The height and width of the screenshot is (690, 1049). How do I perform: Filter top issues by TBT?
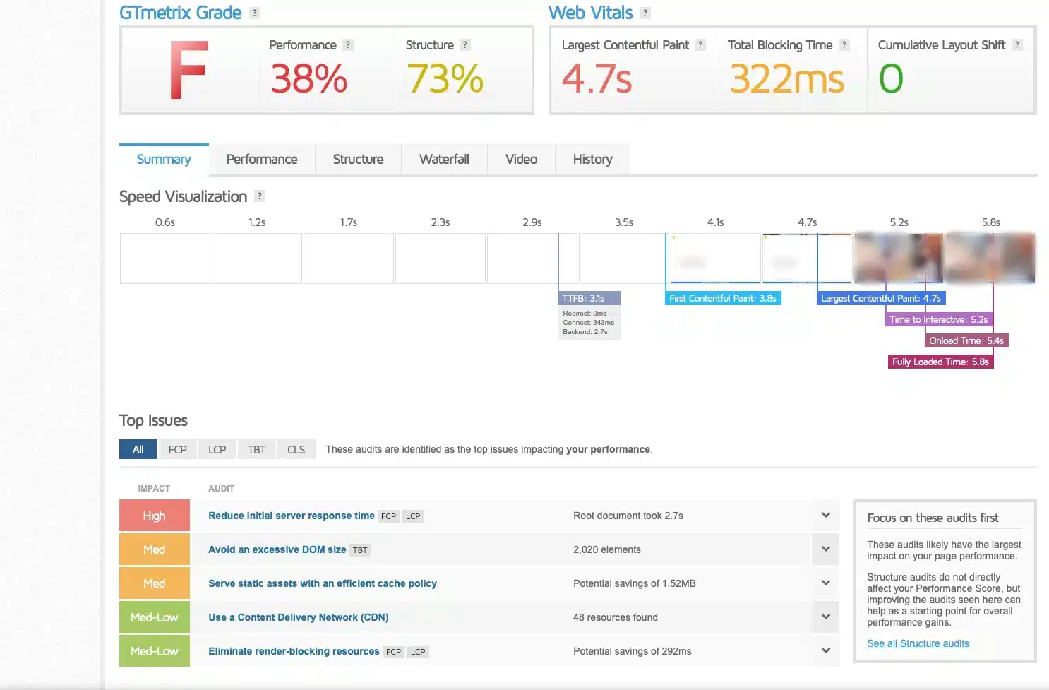tap(256, 449)
